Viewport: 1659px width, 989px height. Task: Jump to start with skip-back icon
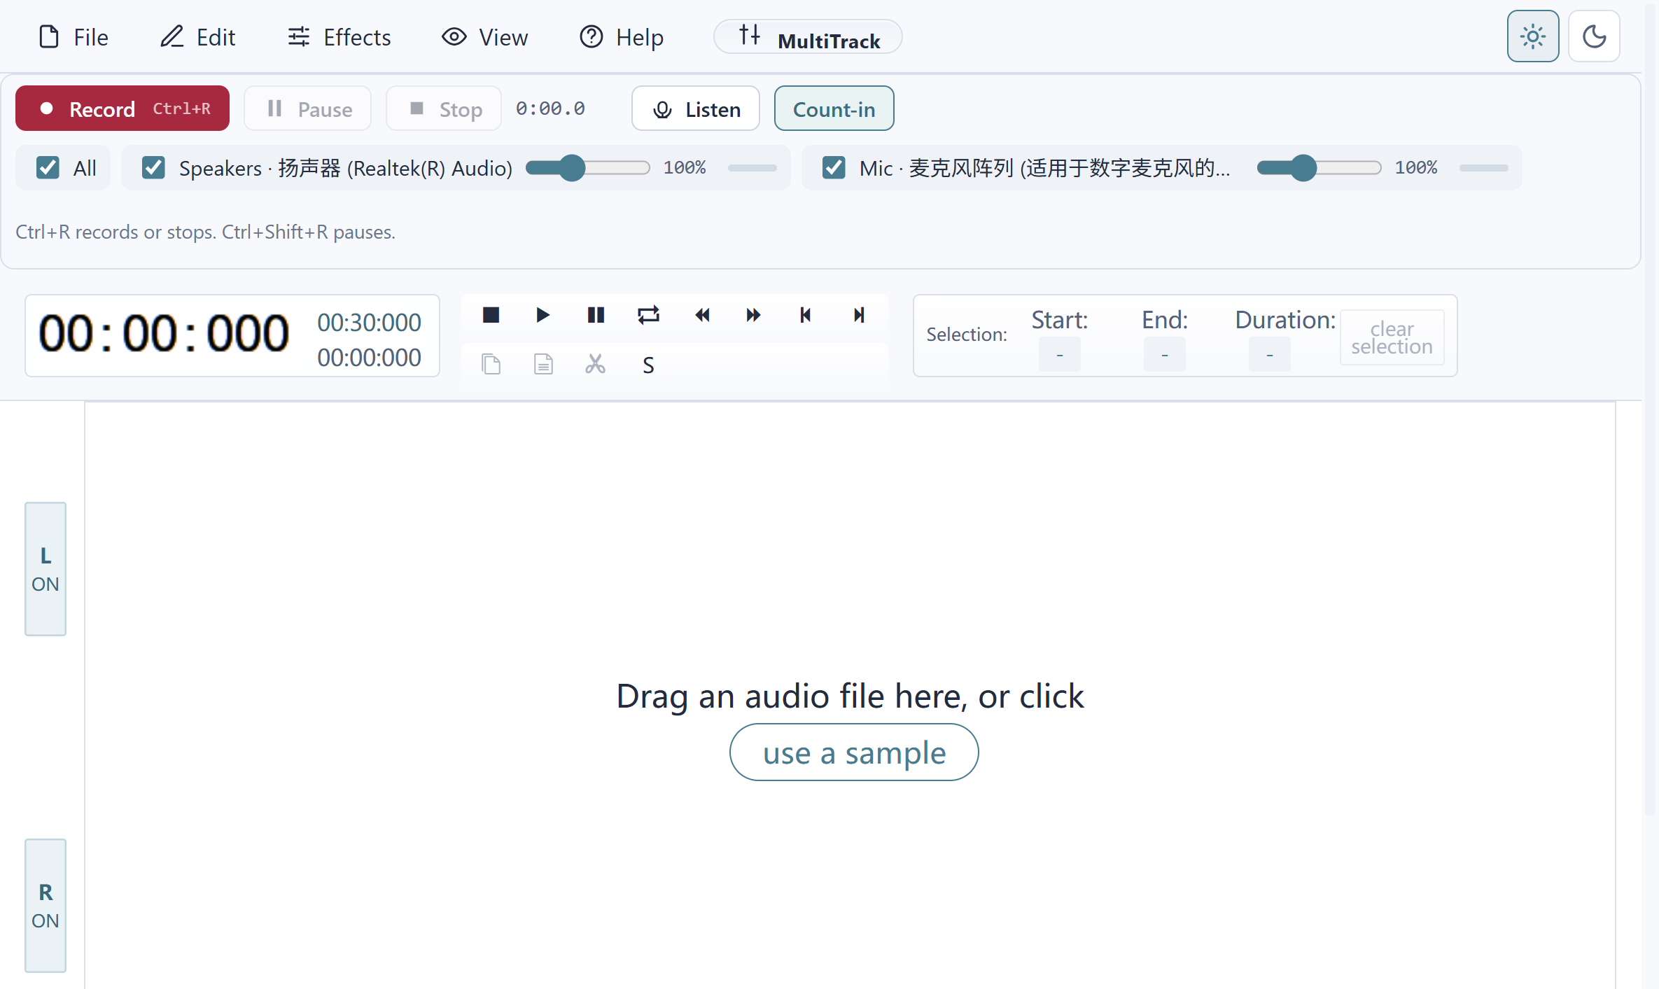click(805, 316)
